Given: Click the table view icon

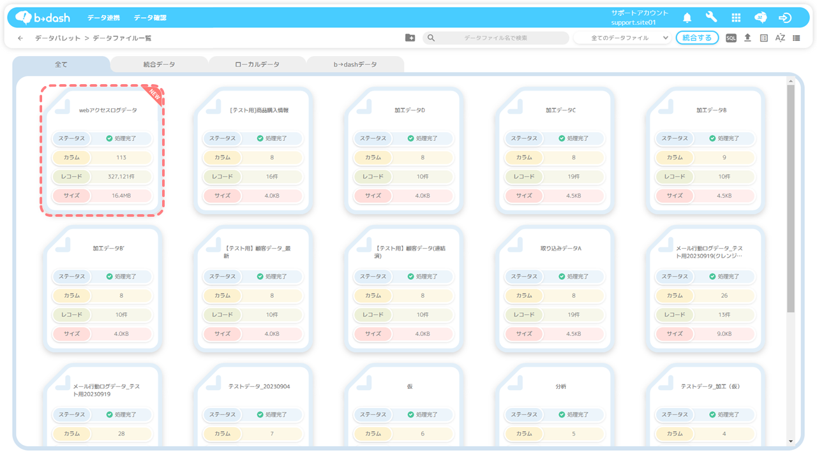Looking at the screenshot, I should click(764, 38).
